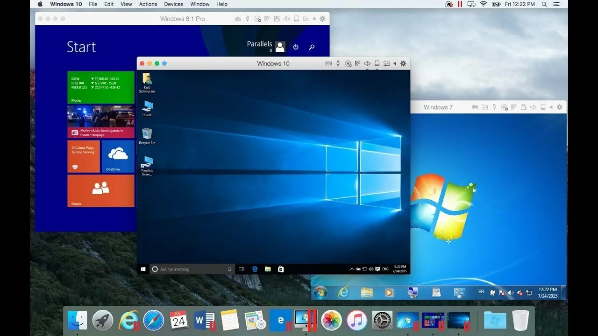Click the Parallels user account picture
The image size is (598, 336).
click(x=280, y=47)
